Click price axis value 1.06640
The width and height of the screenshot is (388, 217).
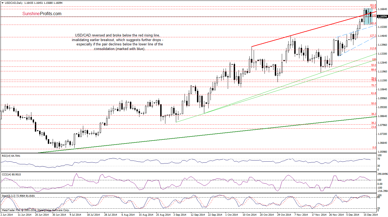point(382,143)
